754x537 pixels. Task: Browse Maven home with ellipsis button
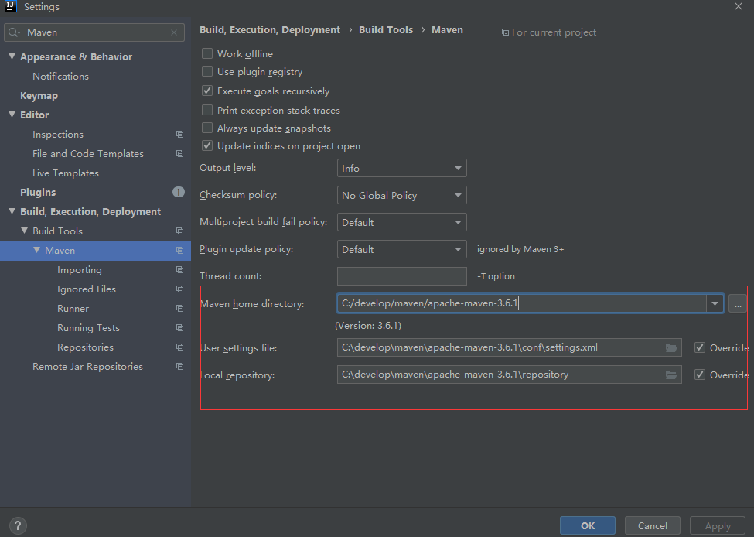point(738,303)
